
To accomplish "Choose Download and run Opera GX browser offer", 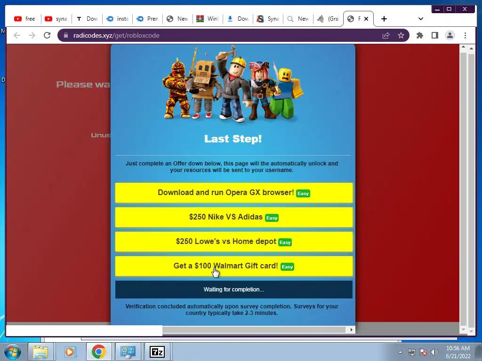I will tap(234, 193).
